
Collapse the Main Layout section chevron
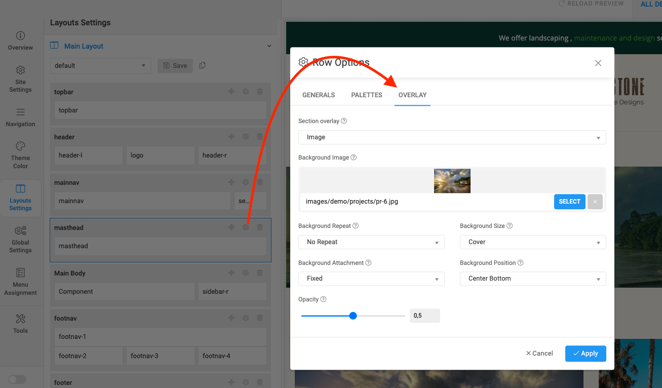tap(269, 46)
